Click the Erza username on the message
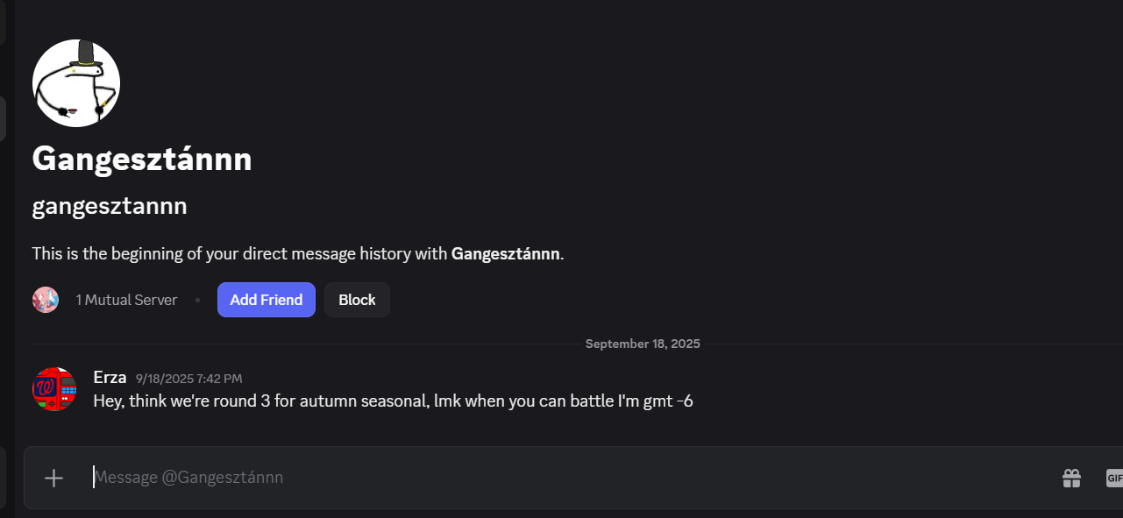 pos(110,378)
